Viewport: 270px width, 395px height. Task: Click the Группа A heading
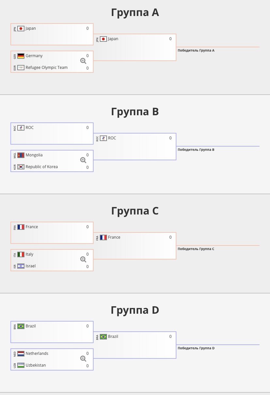[x=135, y=12]
